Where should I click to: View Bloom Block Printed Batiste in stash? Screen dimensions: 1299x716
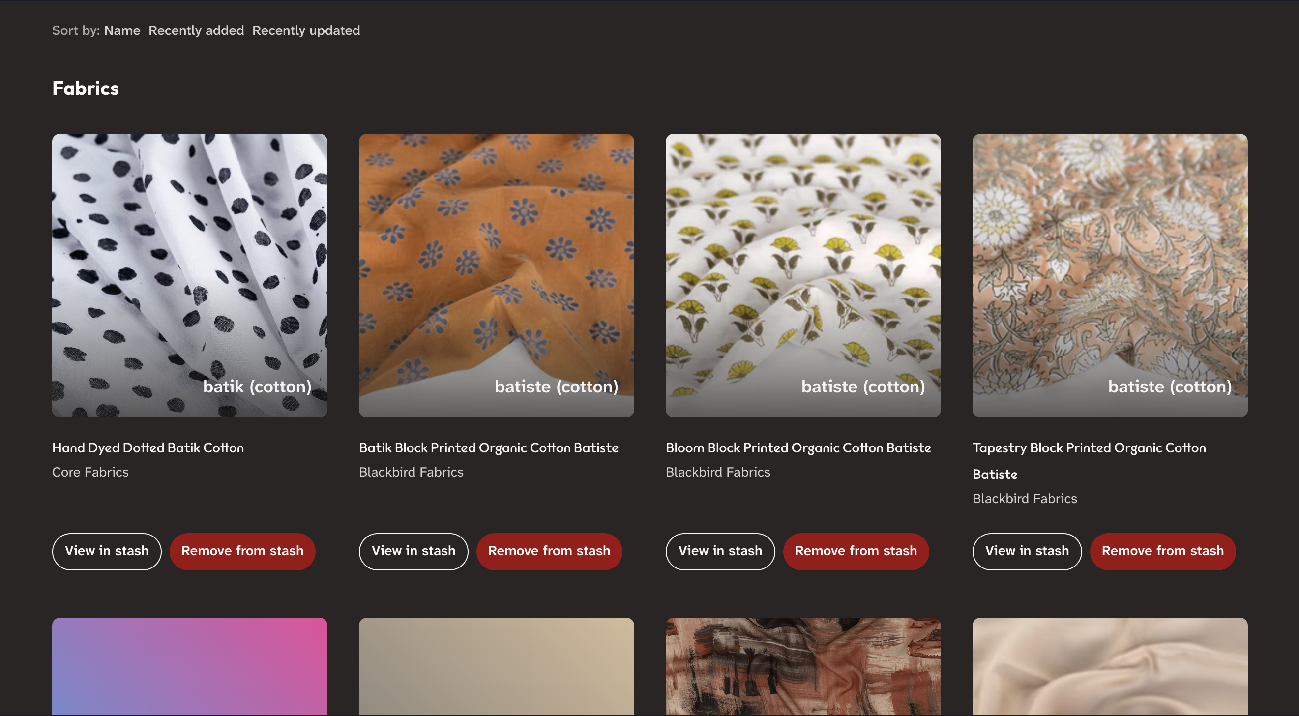[720, 551]
